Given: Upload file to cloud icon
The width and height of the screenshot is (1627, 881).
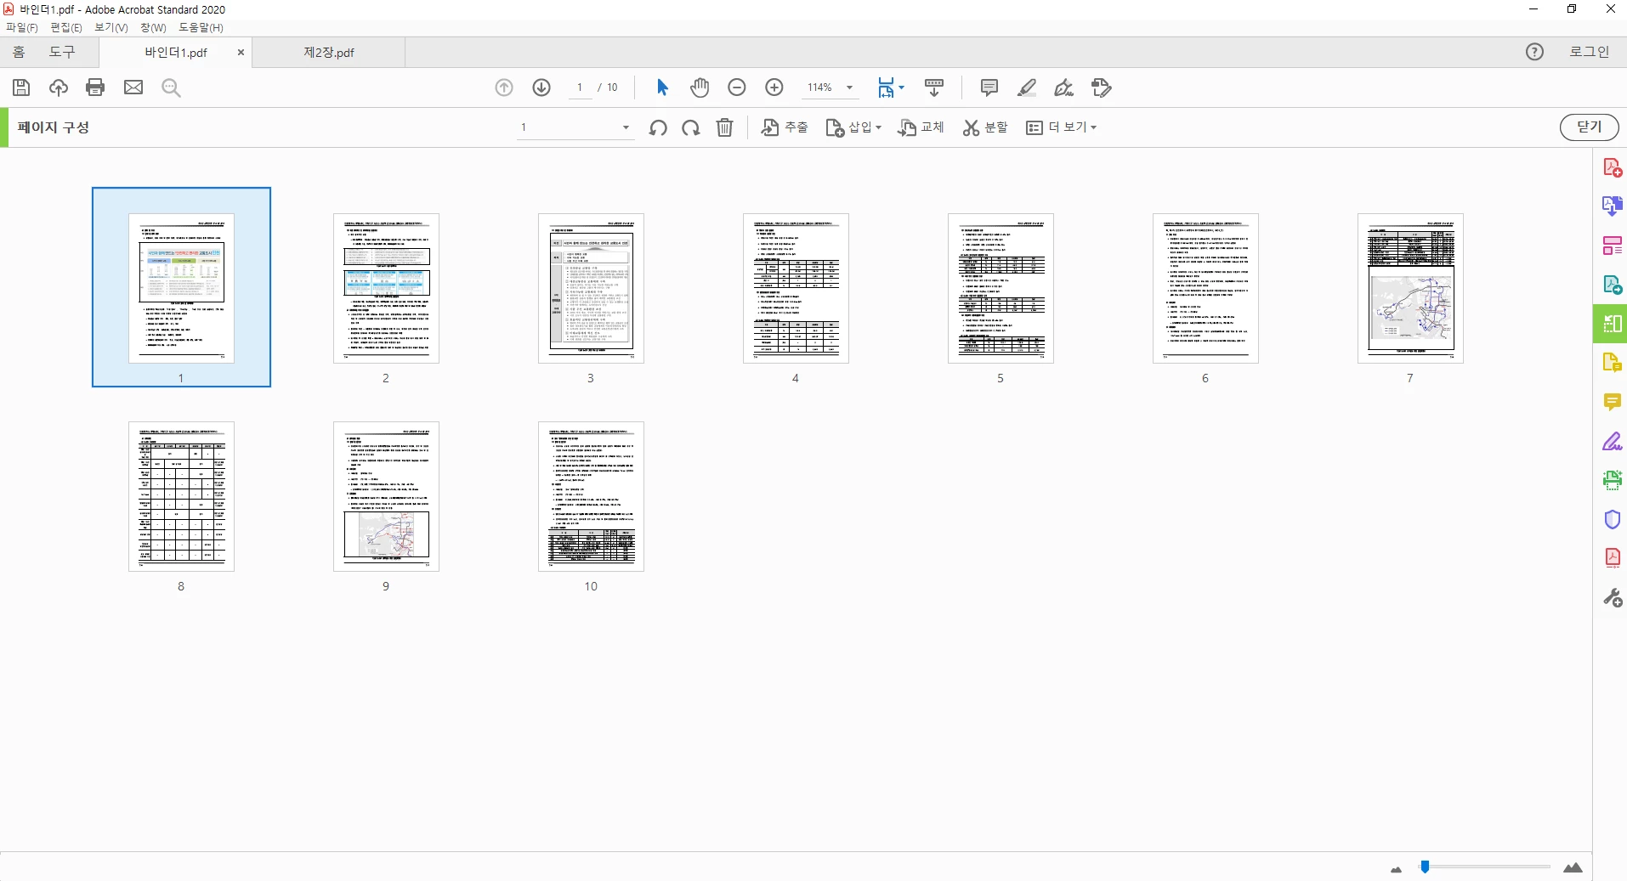Looking at the screenshot, I should [58, 88].
